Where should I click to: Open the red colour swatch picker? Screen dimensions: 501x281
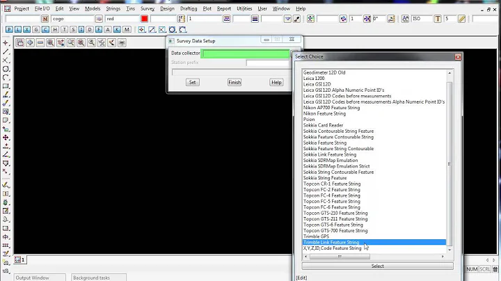(x=145, y=19)
